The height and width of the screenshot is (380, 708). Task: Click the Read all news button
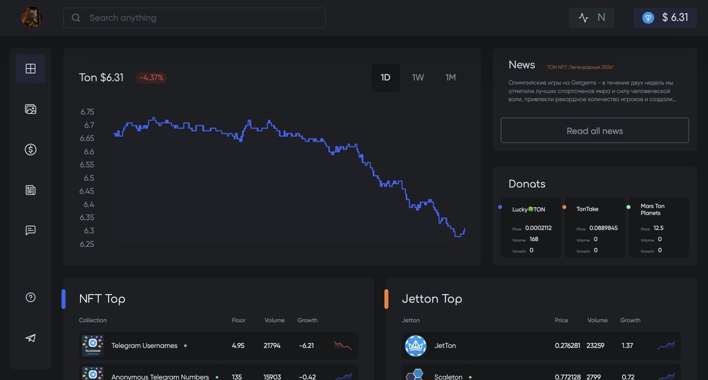pyautogui.click(x=595, y=130)
